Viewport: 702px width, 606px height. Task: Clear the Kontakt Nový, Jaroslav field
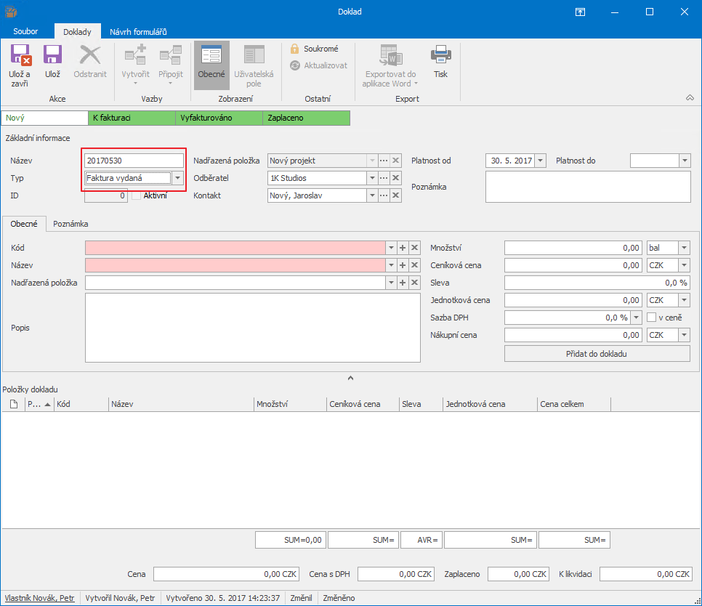click(396, 195)
